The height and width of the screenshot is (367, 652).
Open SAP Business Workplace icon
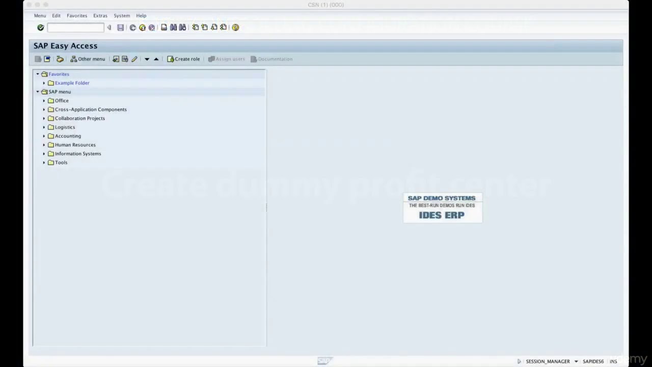tap(60, 59)
